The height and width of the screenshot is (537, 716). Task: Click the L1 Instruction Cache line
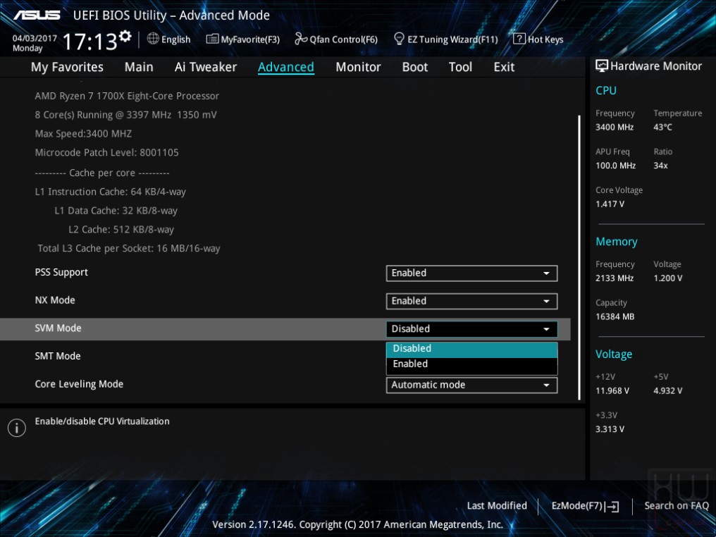tap(110, 192)
